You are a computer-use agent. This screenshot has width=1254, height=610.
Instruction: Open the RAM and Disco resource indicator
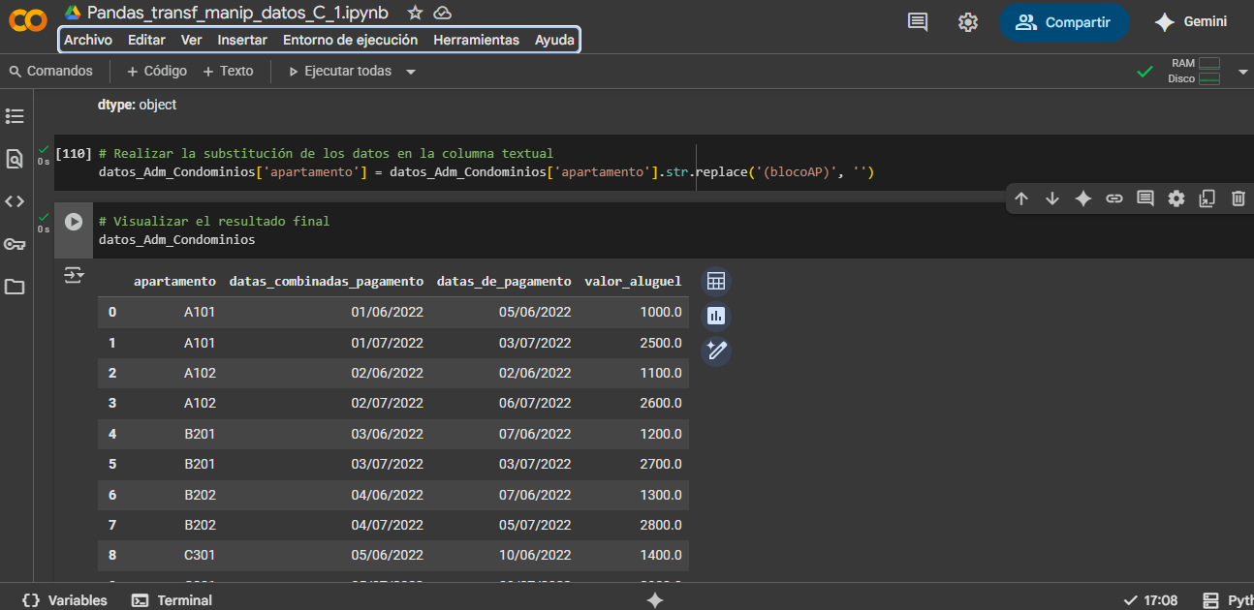(1196, 71)
